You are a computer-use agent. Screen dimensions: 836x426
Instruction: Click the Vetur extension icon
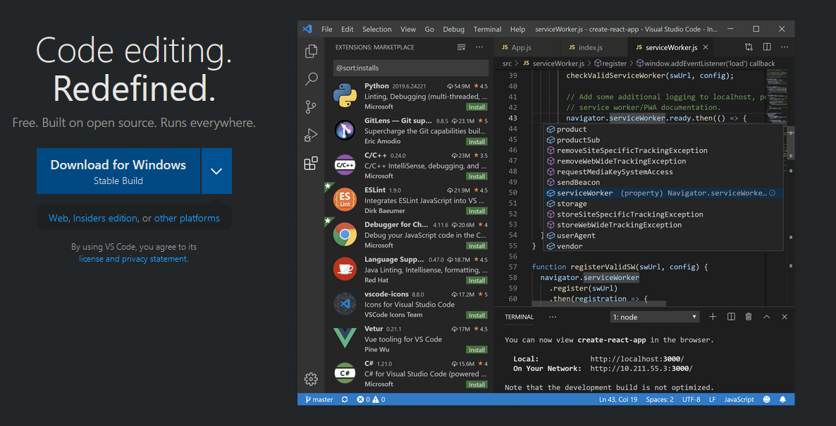coord(345,338)
